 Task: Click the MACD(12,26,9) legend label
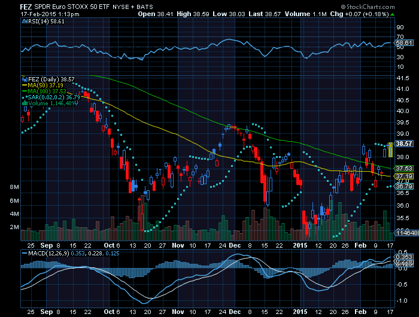48,254
